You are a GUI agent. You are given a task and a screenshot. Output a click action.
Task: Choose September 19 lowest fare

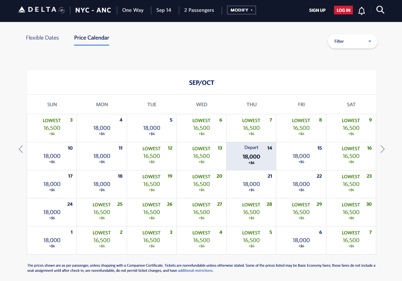pyautogui.click(x=152, y=184)
